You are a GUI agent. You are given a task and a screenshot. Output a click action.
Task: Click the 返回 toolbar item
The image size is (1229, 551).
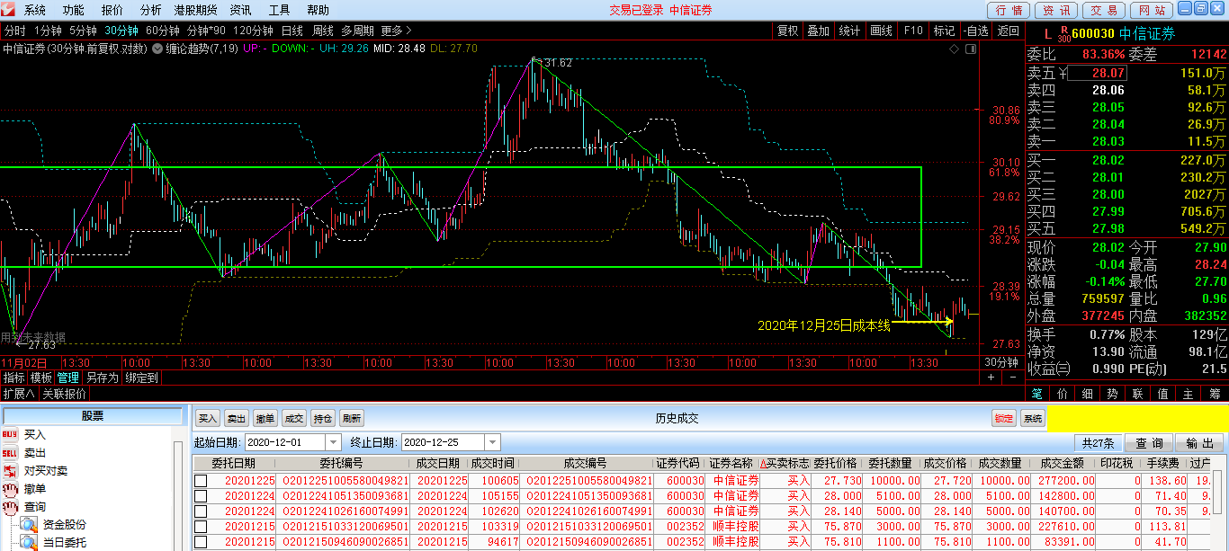(x=1008, y=31)
